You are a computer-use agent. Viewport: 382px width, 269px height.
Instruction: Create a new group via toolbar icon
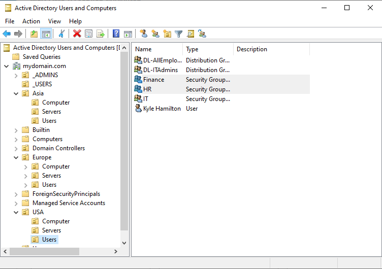(155, 34)
